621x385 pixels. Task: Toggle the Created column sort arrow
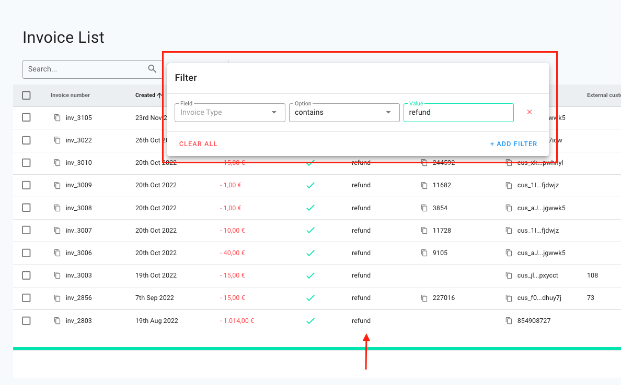(159, 95)
